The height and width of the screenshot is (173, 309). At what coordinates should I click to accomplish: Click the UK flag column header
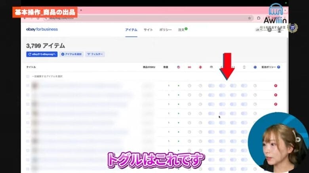[x=200, y=67]
